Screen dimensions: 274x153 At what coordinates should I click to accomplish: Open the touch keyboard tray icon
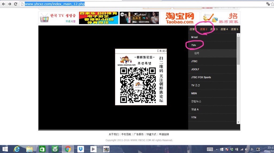click(x=210, y=149)
